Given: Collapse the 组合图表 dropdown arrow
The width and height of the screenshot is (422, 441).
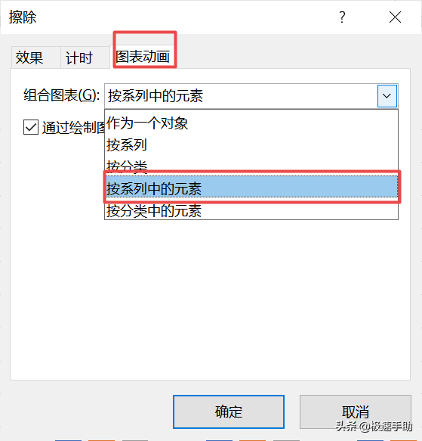Looking at the screenshot, I should 387,96.
